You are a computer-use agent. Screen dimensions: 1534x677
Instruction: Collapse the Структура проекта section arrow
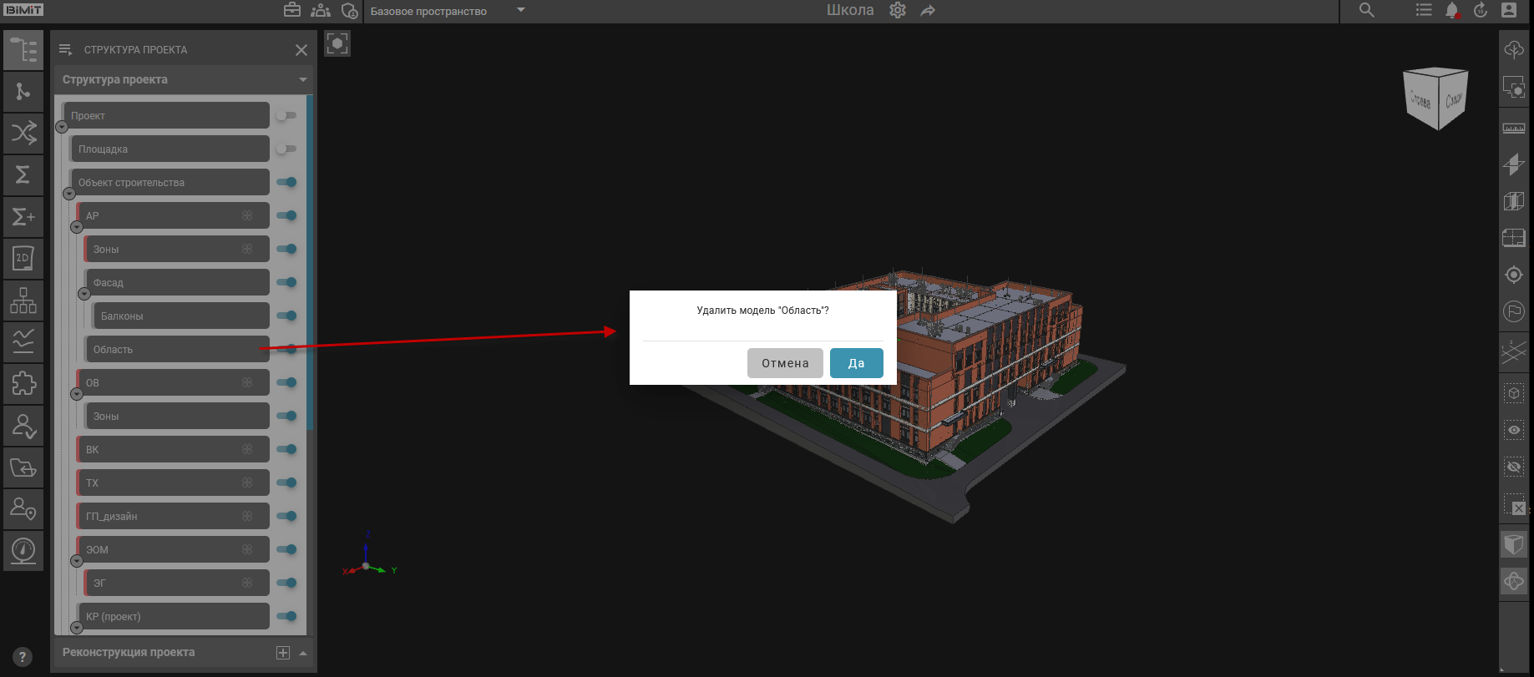302,80
